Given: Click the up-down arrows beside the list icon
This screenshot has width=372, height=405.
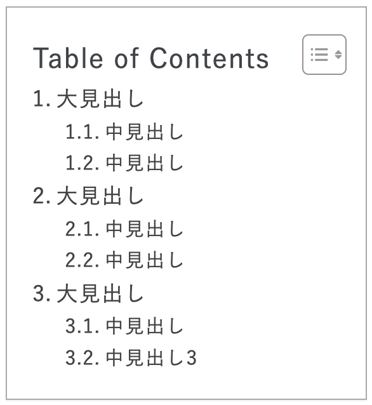Looking at the screenshot, I should click(x=338, y=55).
